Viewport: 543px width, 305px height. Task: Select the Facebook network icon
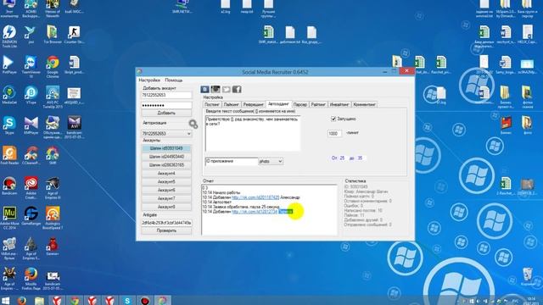click(x=237, y=90)
